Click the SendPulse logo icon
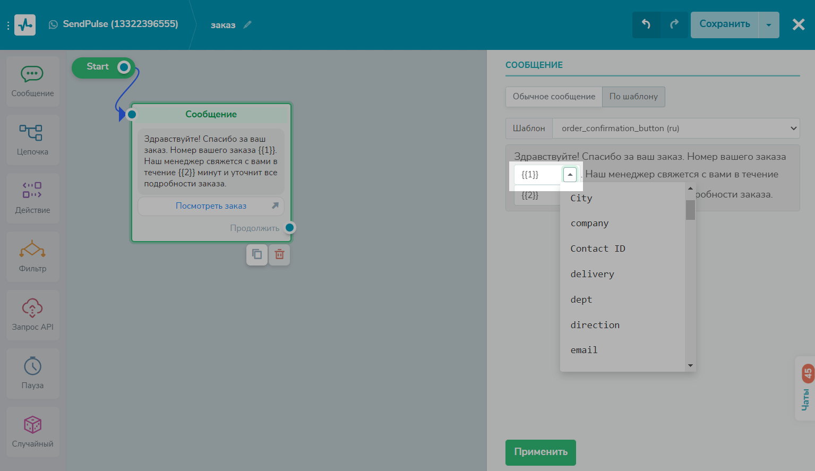Image resolution: width=815 pixels, height=471 pixels. click(x=25, y=24)
